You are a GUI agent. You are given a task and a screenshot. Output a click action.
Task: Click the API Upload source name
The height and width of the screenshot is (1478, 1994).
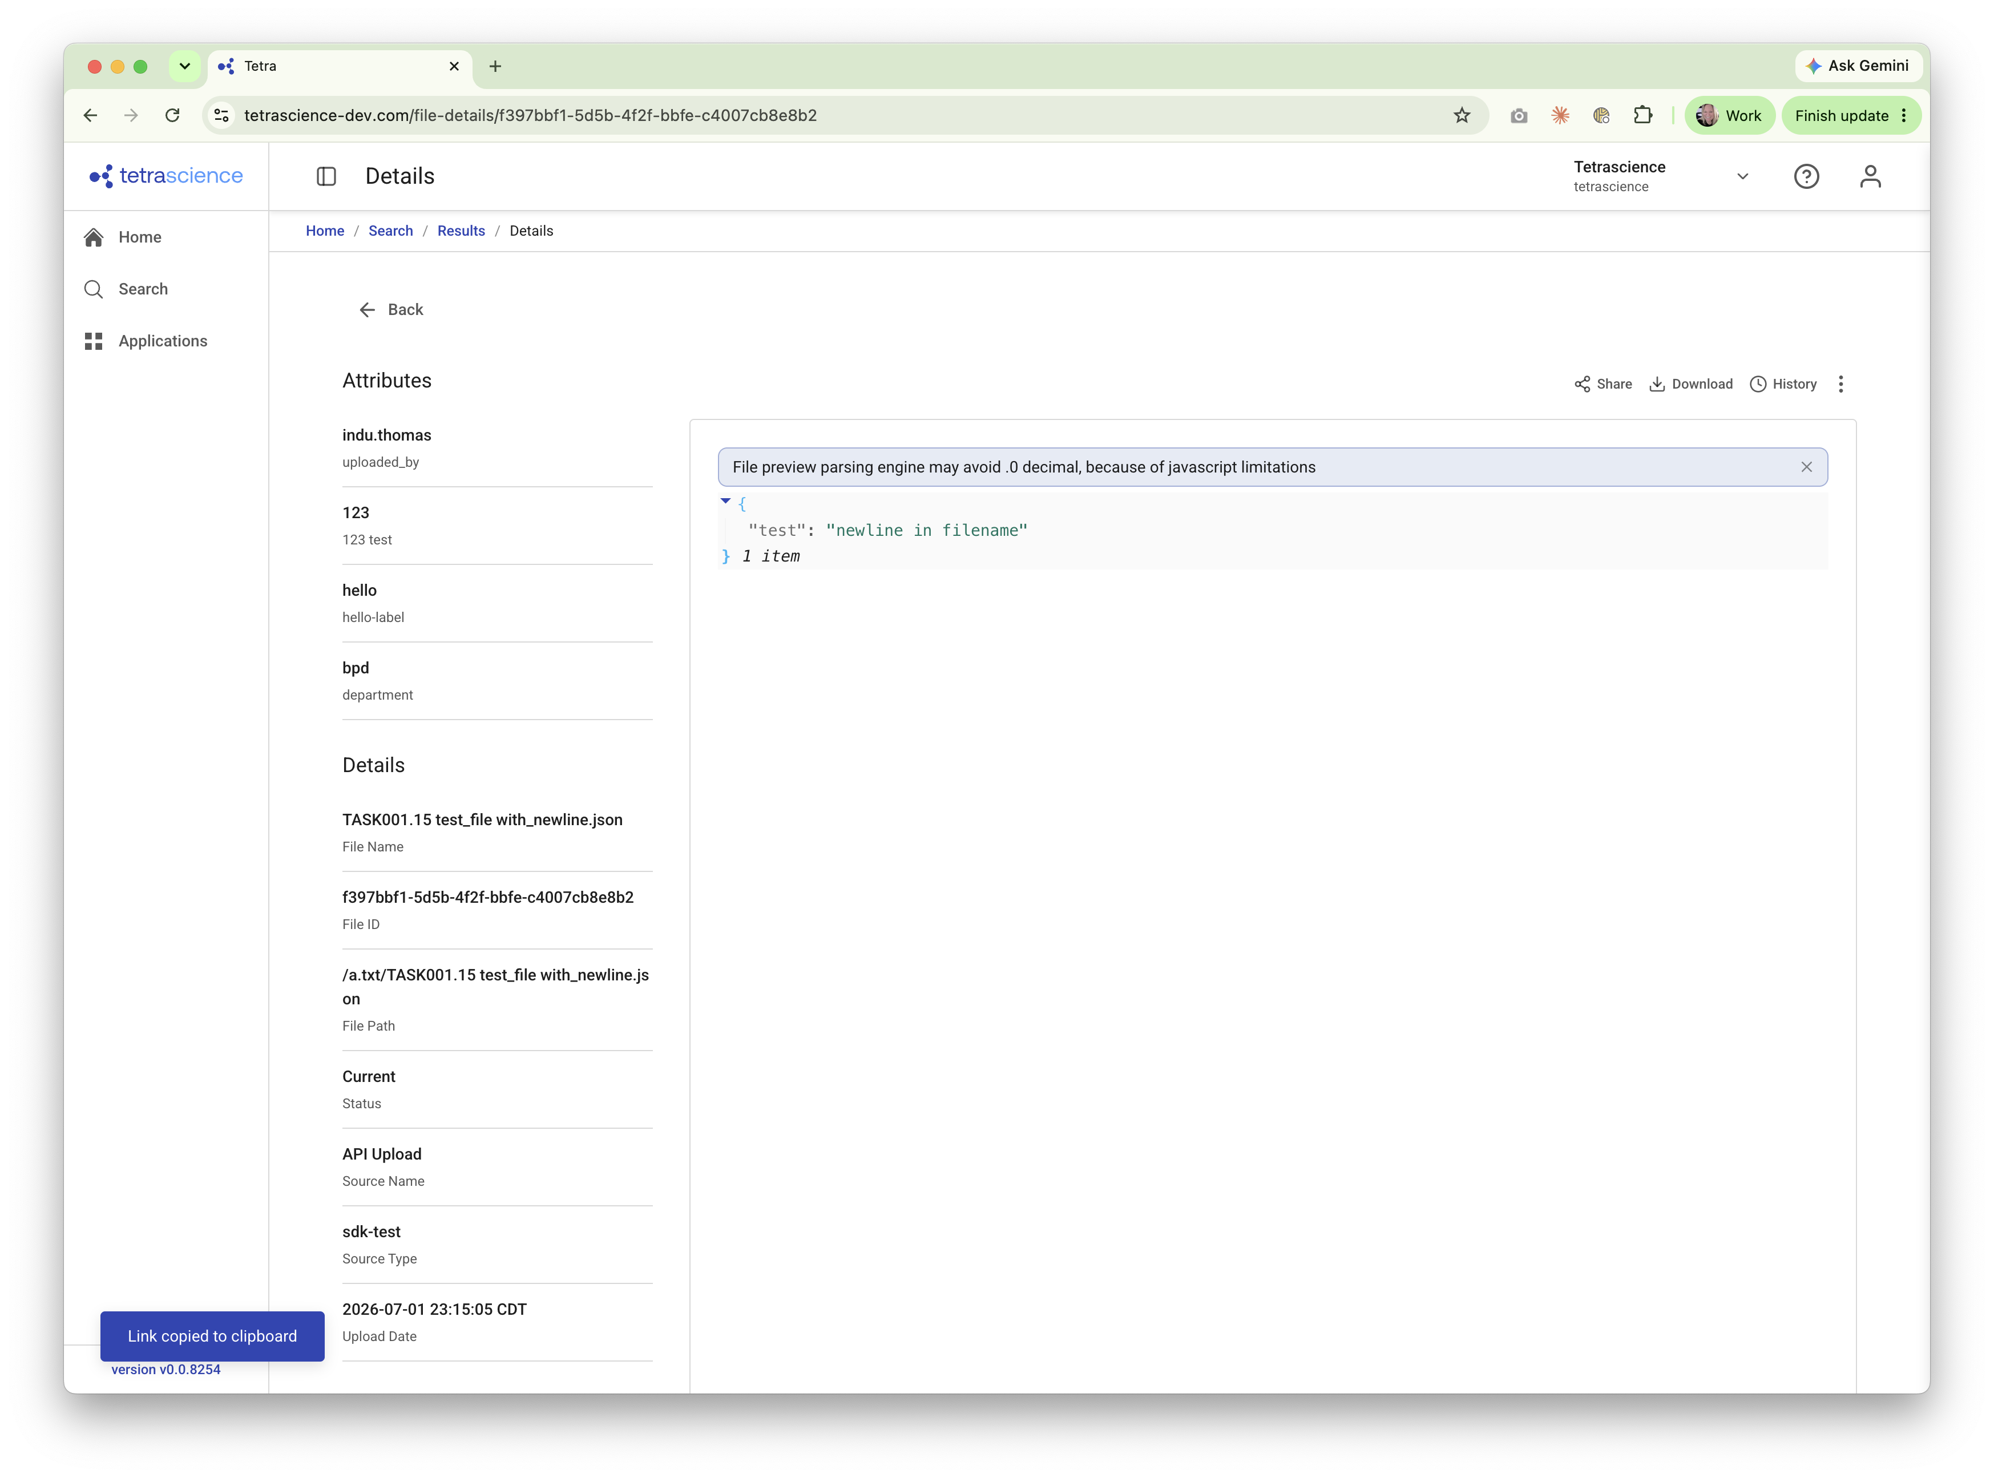pyautogui.click(x=382, y=1154)
